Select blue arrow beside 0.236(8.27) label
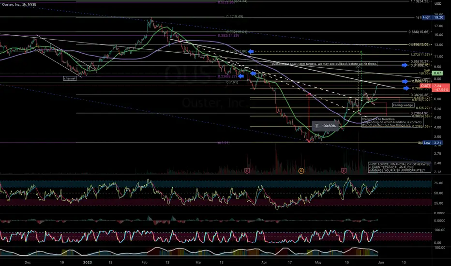451x266 pixels. click(x=241, y=76)
